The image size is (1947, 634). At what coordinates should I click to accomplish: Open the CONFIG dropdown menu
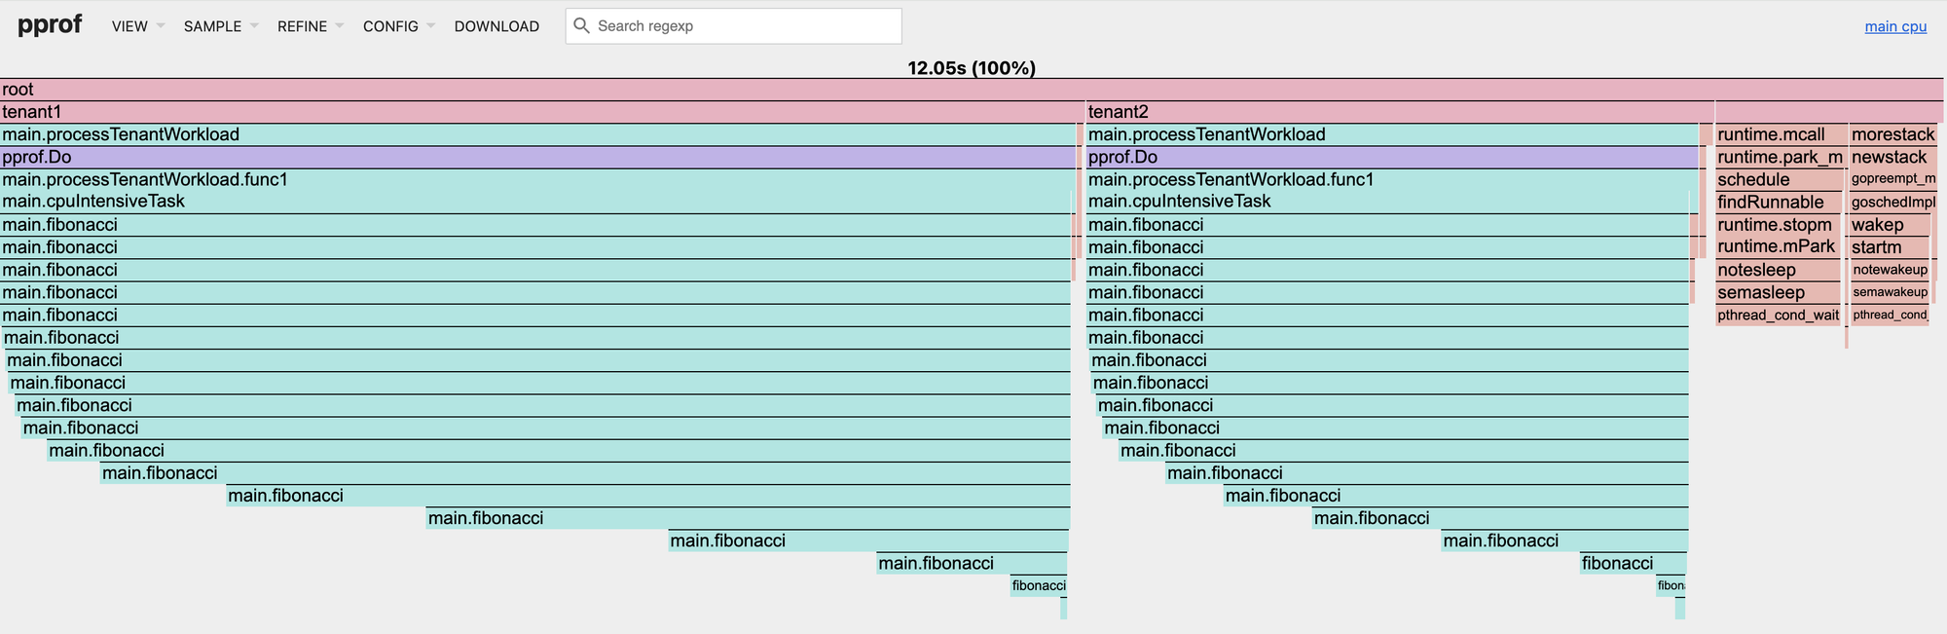pos(399,26)
